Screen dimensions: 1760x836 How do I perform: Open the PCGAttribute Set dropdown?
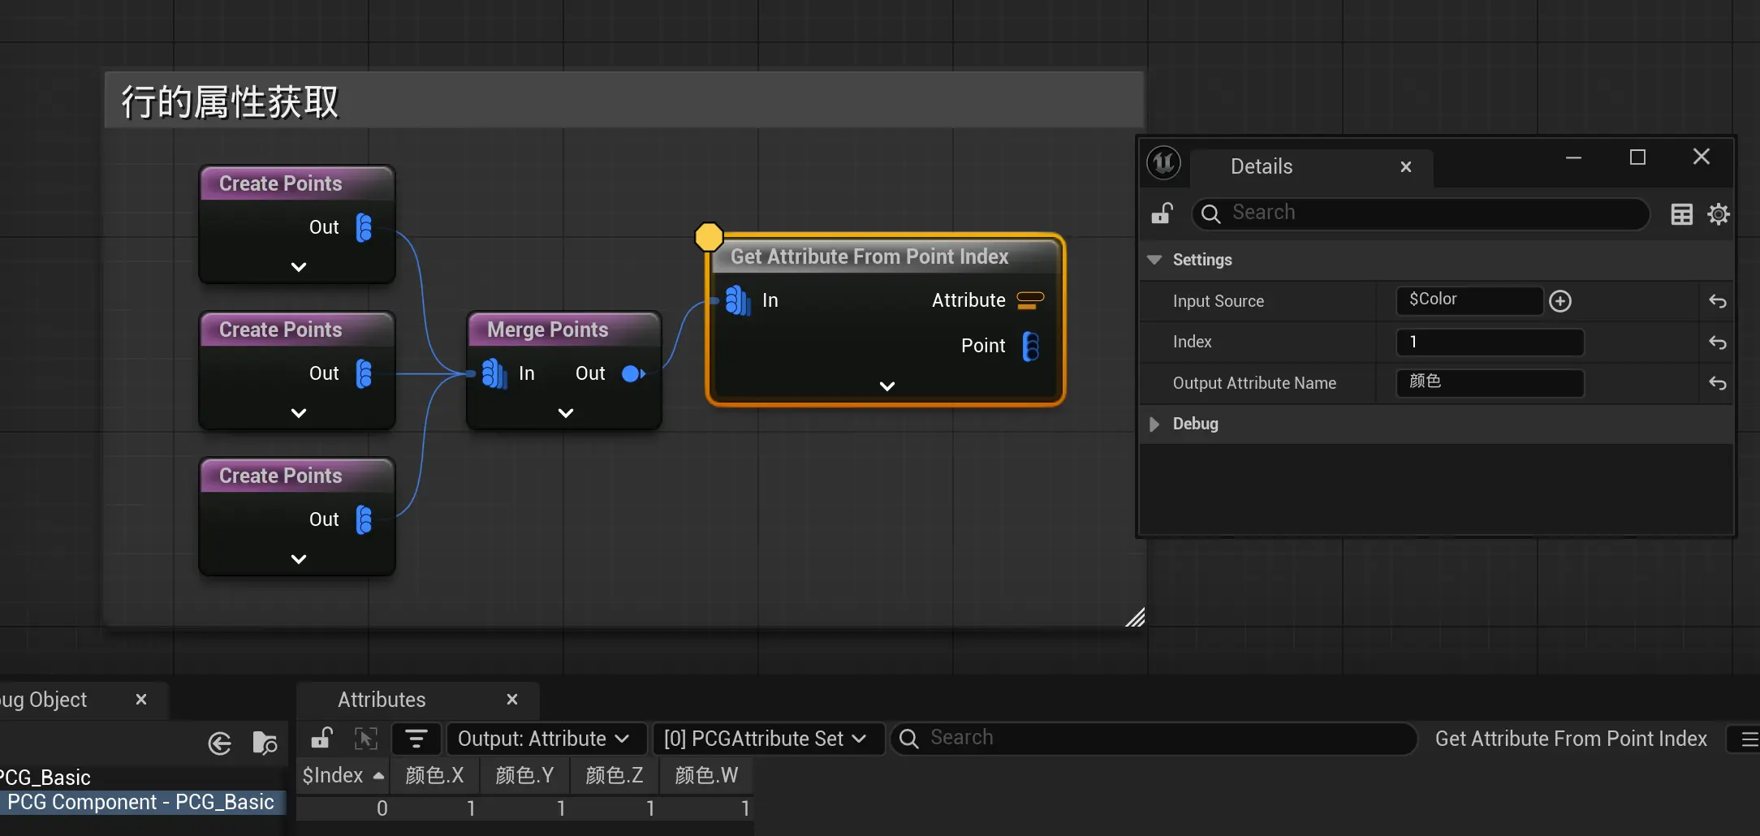coord(766,739)
